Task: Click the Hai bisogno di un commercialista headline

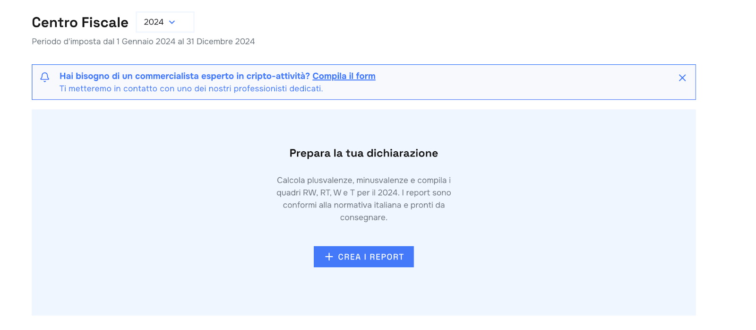Action: [185, 76]
